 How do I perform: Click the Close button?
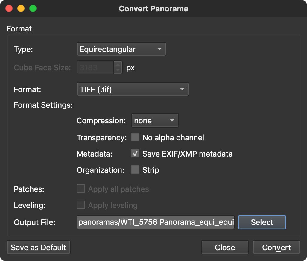pyautogui.click(x=225, y=247)
